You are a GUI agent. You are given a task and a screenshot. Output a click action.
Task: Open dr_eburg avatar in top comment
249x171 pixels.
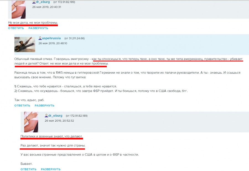click(19, 9)
